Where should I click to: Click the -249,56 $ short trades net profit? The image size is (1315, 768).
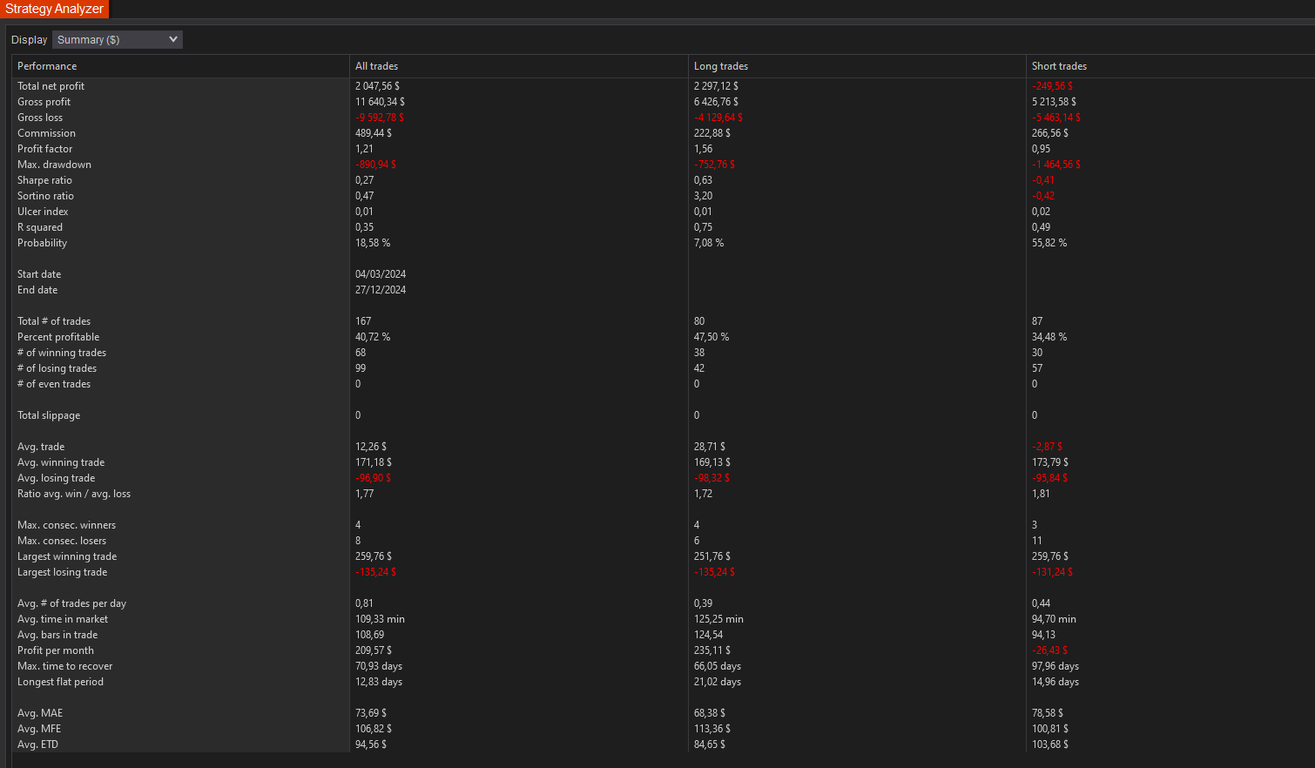coord(1052,86)
